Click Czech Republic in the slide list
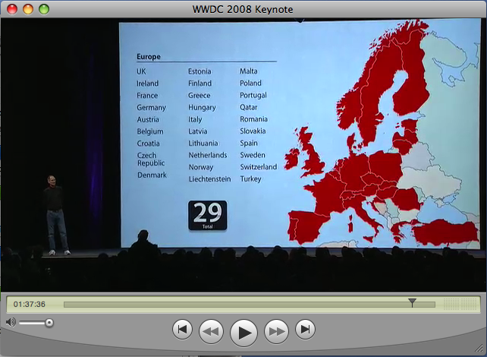Image resolution: width=487 pixels, height=357 pixels. 151,160
